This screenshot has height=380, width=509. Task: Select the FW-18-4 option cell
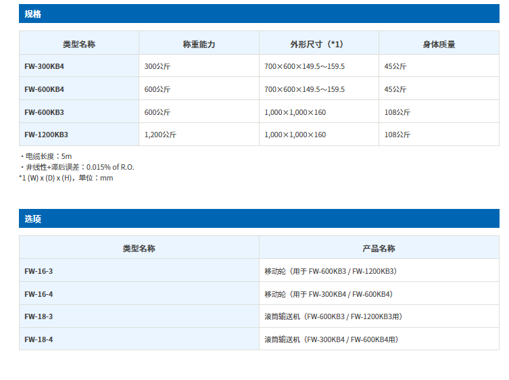click(139, 339)
